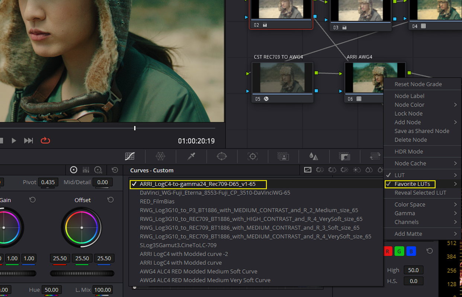Click the Offset master wheel slider
The image size is (462, 297).
click(x=82, y=274)
